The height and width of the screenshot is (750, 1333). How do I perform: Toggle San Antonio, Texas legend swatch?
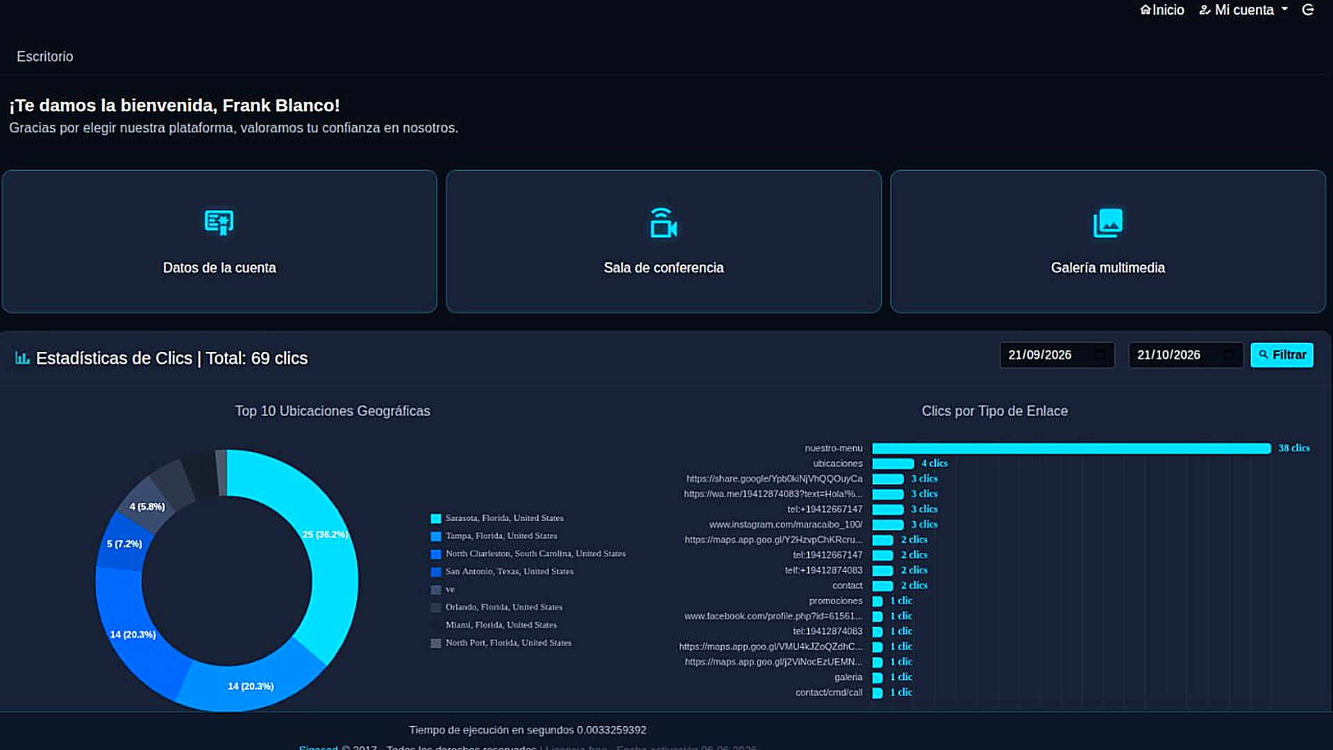[x=436, y=572]
